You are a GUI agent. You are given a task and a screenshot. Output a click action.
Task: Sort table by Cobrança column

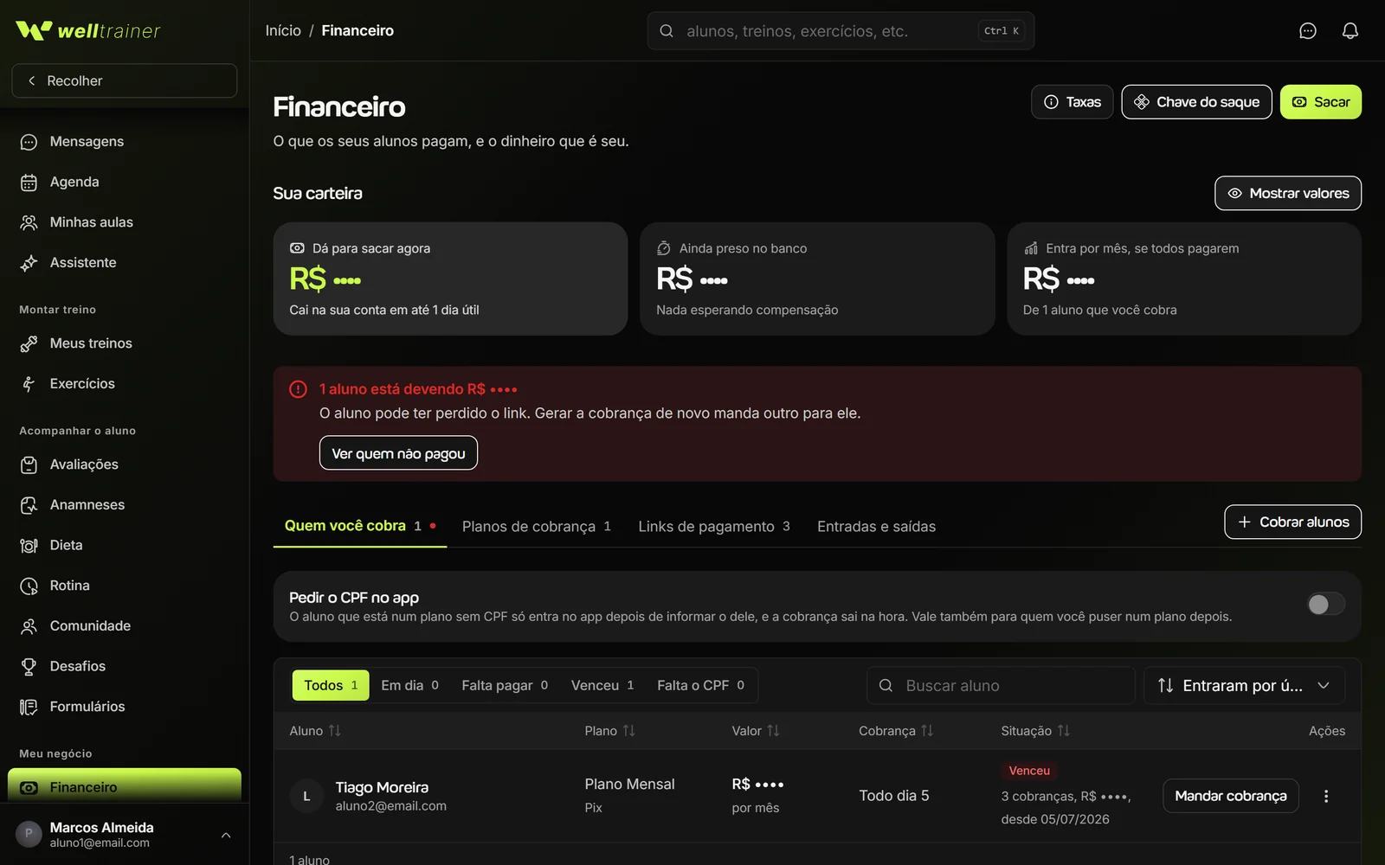(x=896, y=731)
